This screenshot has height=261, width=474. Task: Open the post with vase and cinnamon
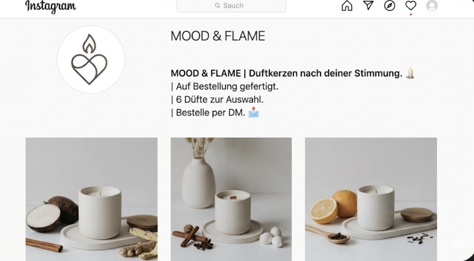pos(231,199)
